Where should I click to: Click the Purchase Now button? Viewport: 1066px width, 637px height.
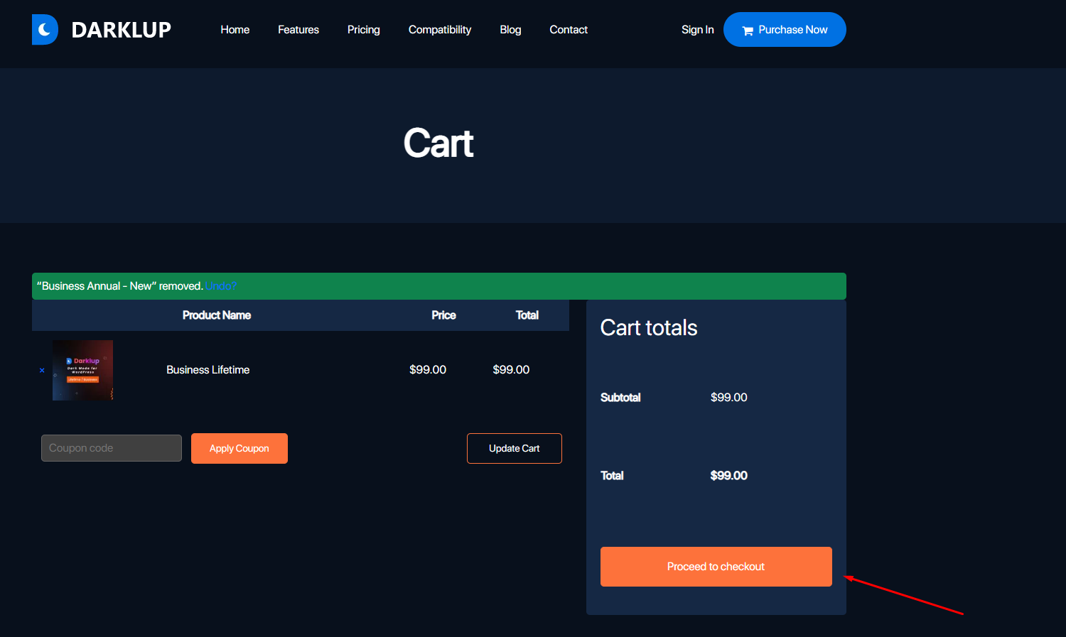point(785,30)
